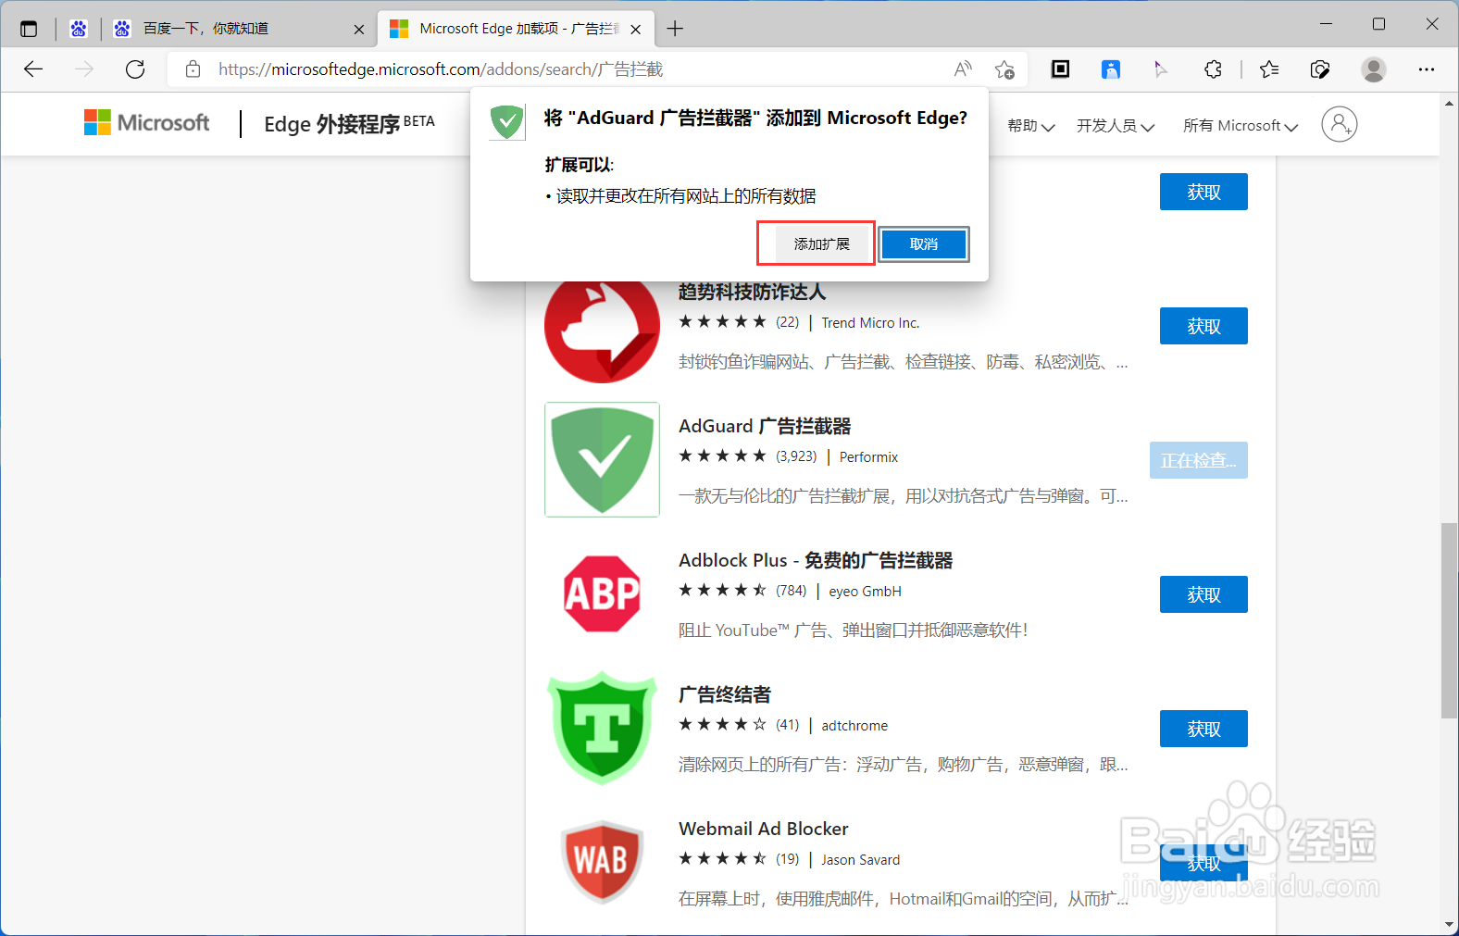Click the topmost 获取 button in the list
This screenshot has height=936, width=1459.
[x=1203, y=192]
